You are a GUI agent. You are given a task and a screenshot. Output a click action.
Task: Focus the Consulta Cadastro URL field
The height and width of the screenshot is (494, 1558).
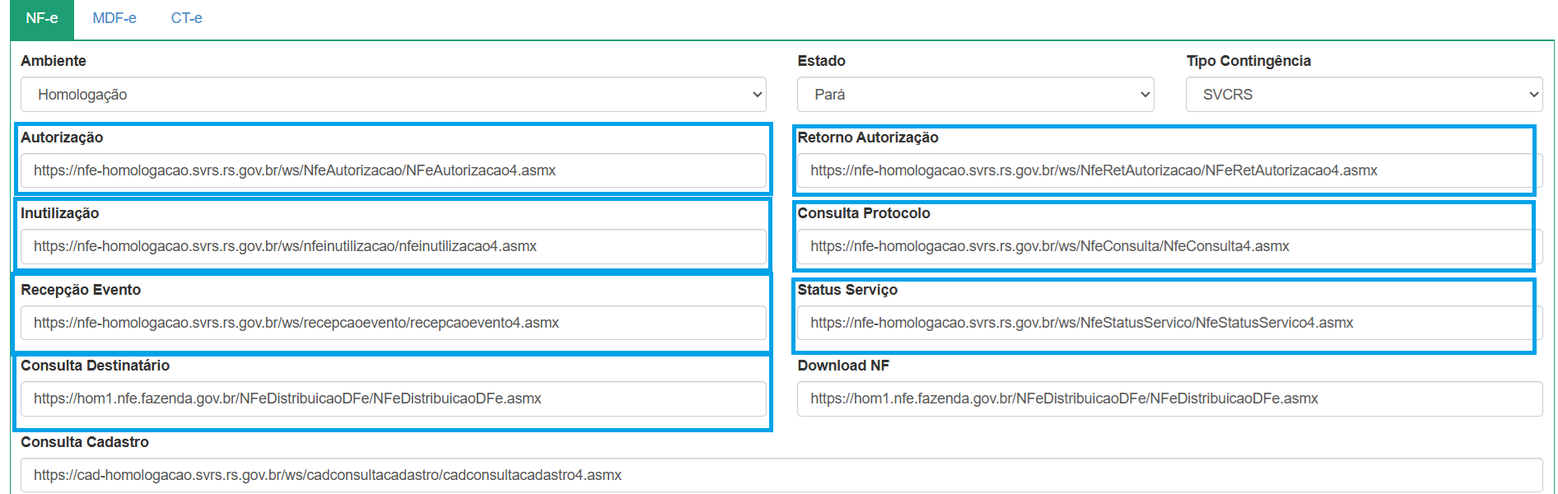(x=781, y=475)
